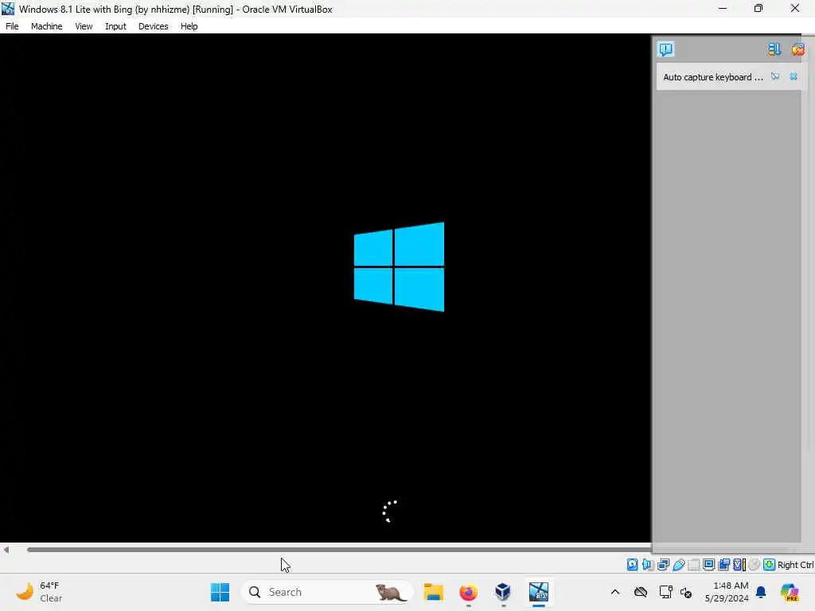815x611 pixels.
Task: Restore down the VirtualBox window
Action: (758, 8)
